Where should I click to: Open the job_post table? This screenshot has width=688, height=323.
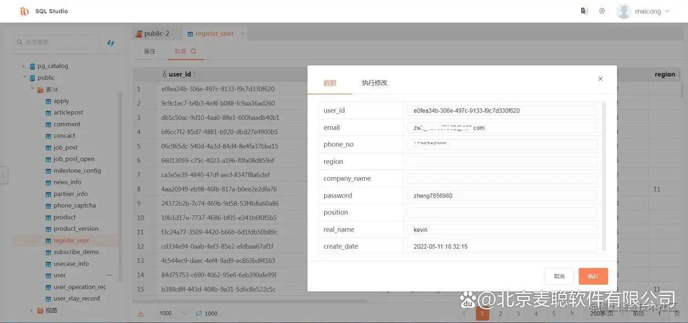tap(65, 148)
